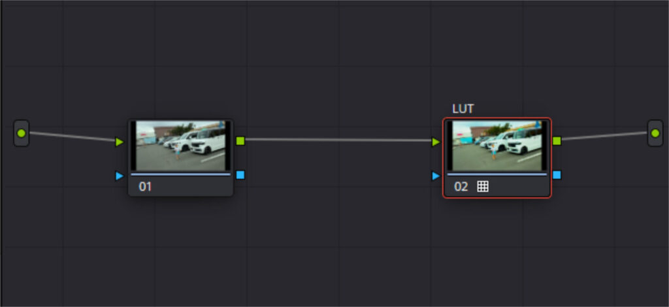Viewport: 669px width, 307px height.
Task: Click the 02 number label on LUT node
Action: 461,187
